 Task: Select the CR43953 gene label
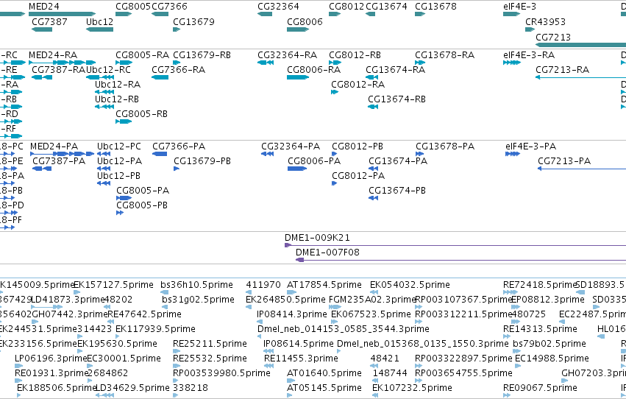tap(545, 21)
